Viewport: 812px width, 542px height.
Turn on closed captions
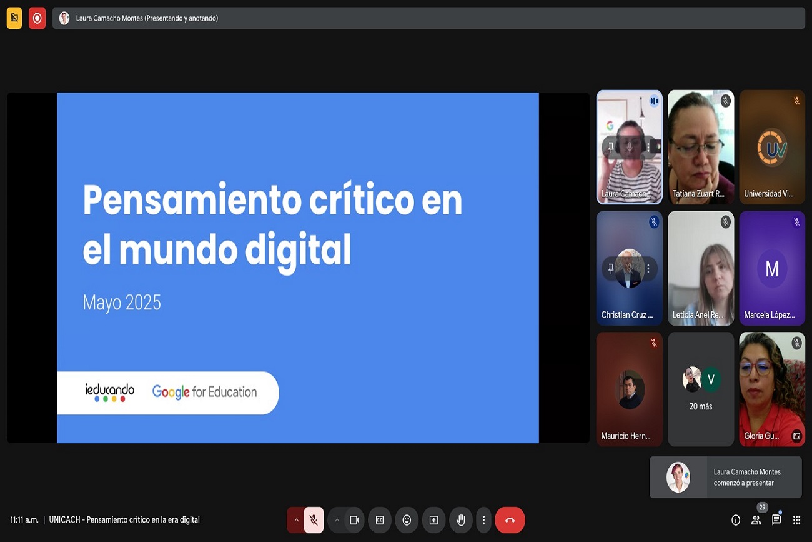[x=380, y=520]
